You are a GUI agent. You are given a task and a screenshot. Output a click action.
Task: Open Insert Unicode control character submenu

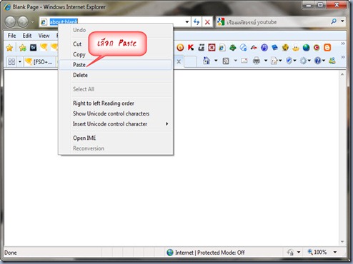pos(115,124)
